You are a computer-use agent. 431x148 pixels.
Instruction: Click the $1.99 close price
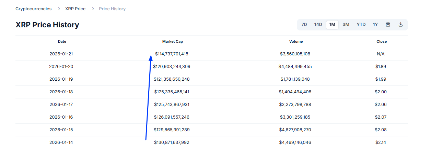[x=381, y=79]
